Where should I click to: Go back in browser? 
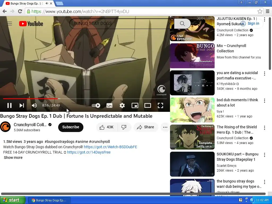point(5,11)
